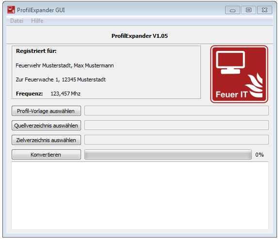Click the Zielverzeichnis path field
This screenshot has height=239, width=278.
(x=177, y=140)
